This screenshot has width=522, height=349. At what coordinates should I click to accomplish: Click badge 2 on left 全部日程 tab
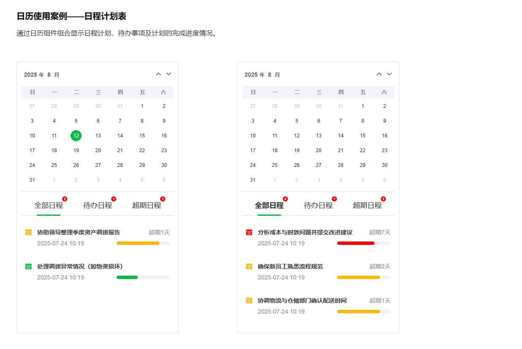65,199
